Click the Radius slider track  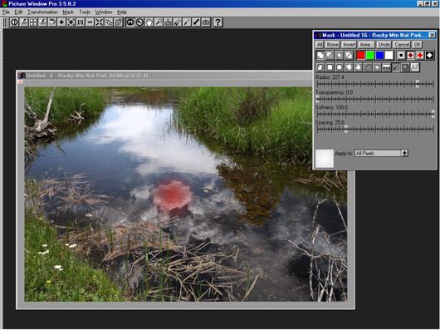[x=375, y=84]
